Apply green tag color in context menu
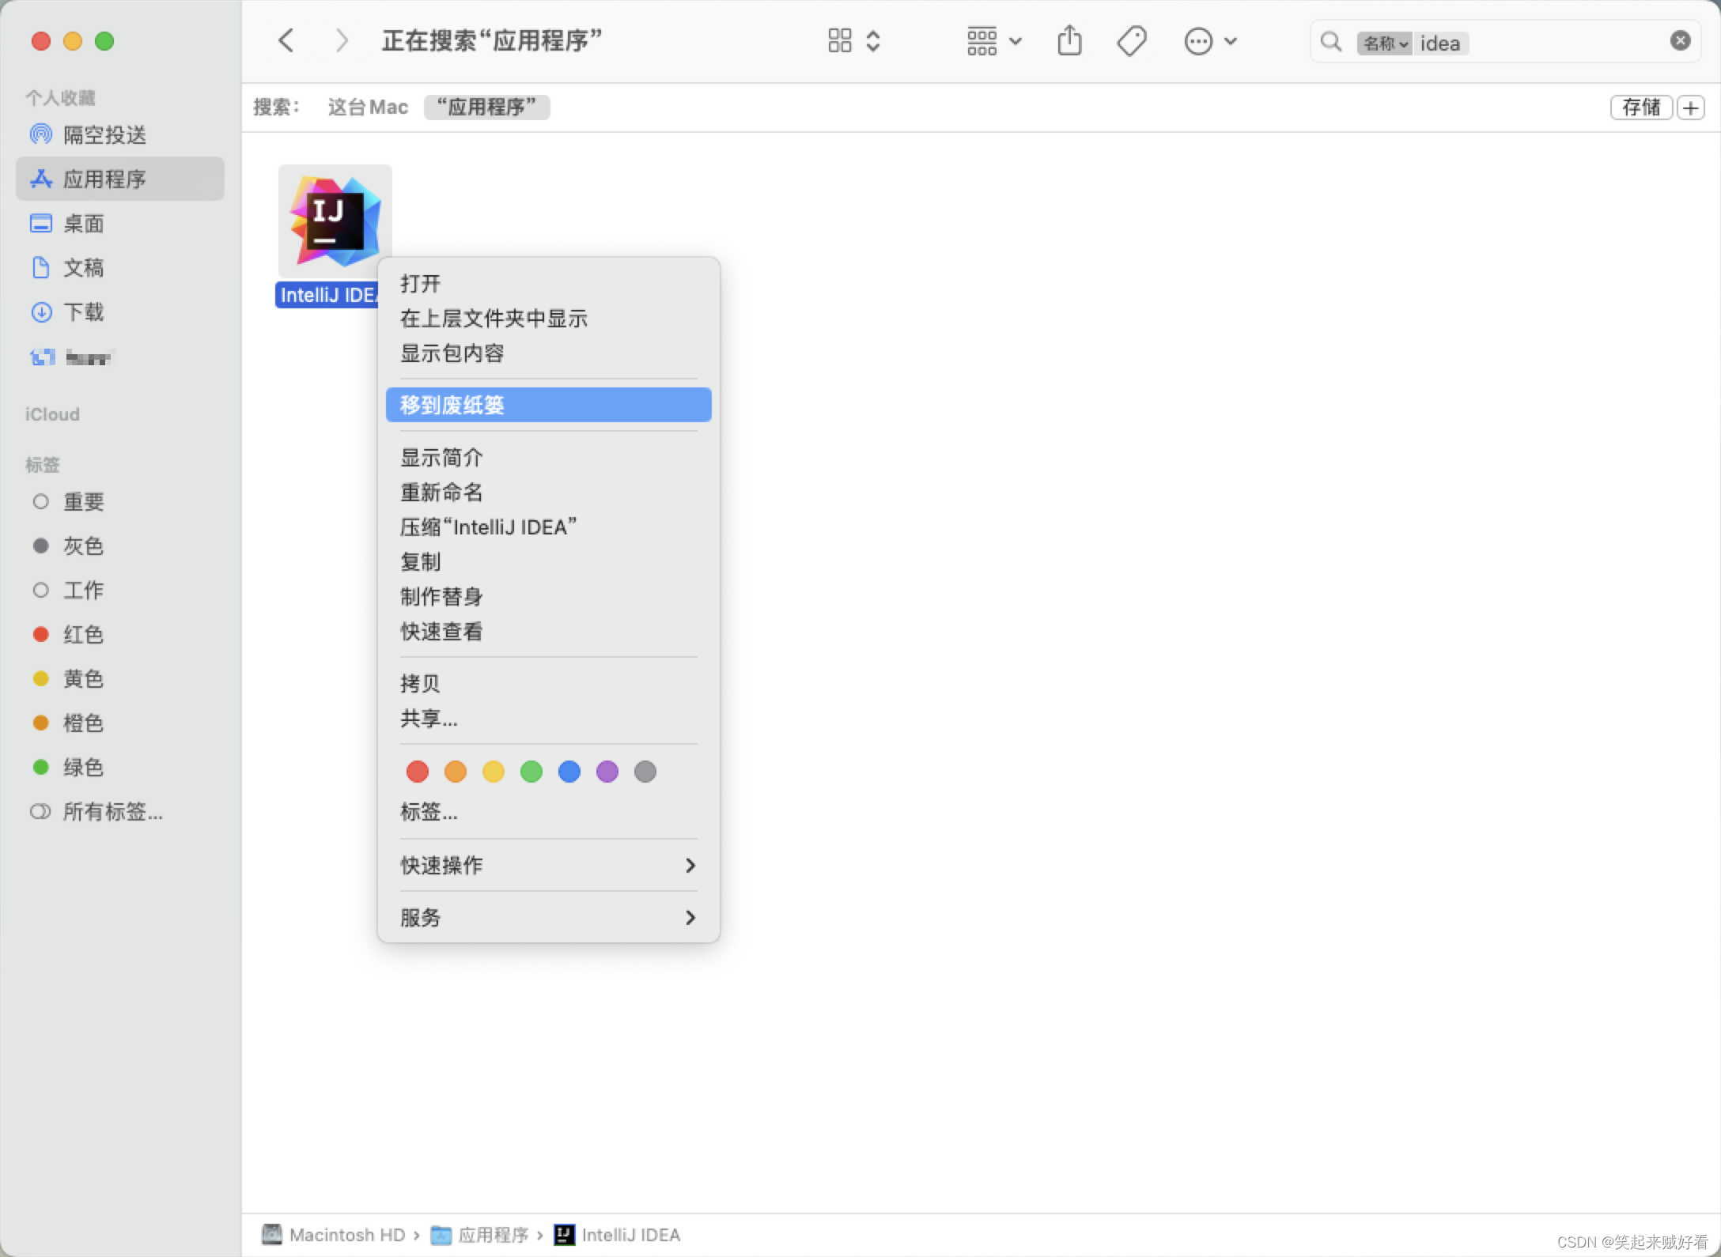The height and width of the screenshot is (1257, 1721). pos(531,772)
